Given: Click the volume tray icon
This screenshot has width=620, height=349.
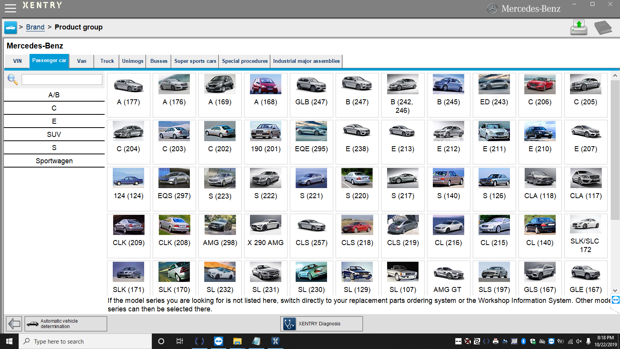Looking at the screenshot, I should click(579, 341).
